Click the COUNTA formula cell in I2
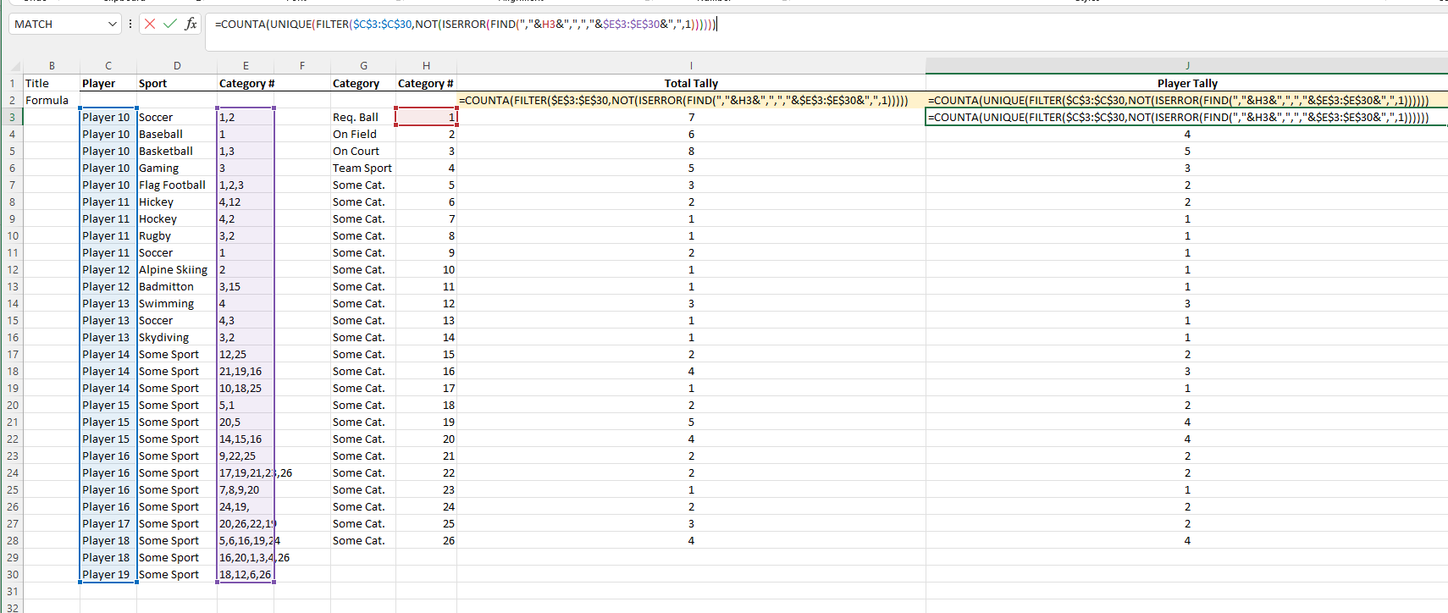Image resolution: width=1448 pixels, height=613 pixels. [691, 100]
